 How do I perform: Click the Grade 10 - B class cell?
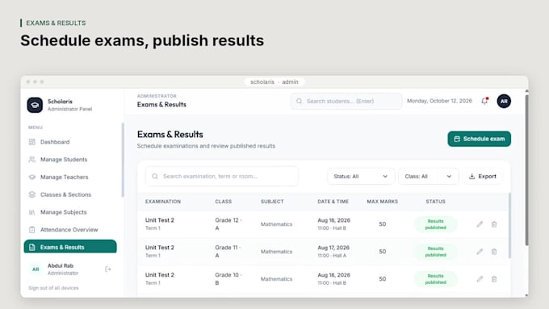(x=228, y=279)
